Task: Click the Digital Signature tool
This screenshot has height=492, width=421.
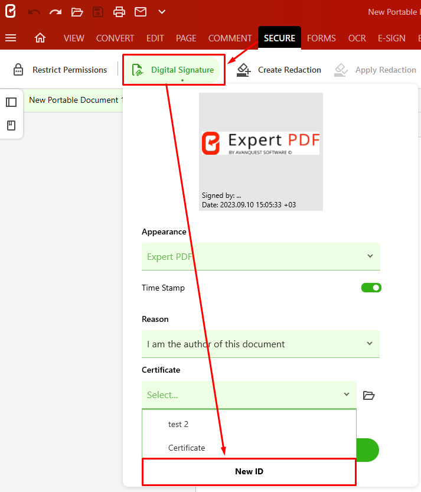Action: (x=173, y=70)
